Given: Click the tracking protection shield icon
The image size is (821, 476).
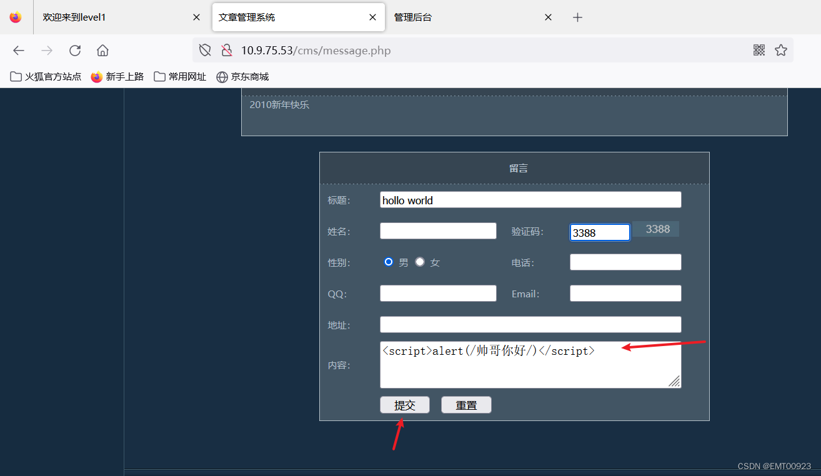Looking at the screenshot, I should tap(204, 51).
